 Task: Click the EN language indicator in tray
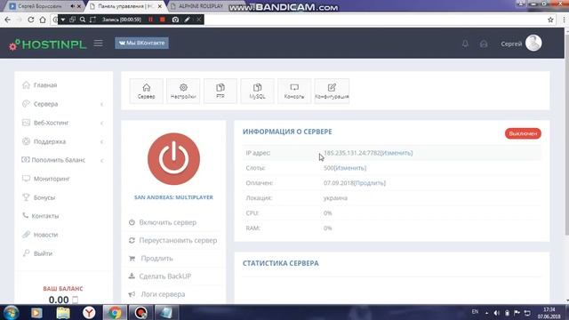coord(475,312)
